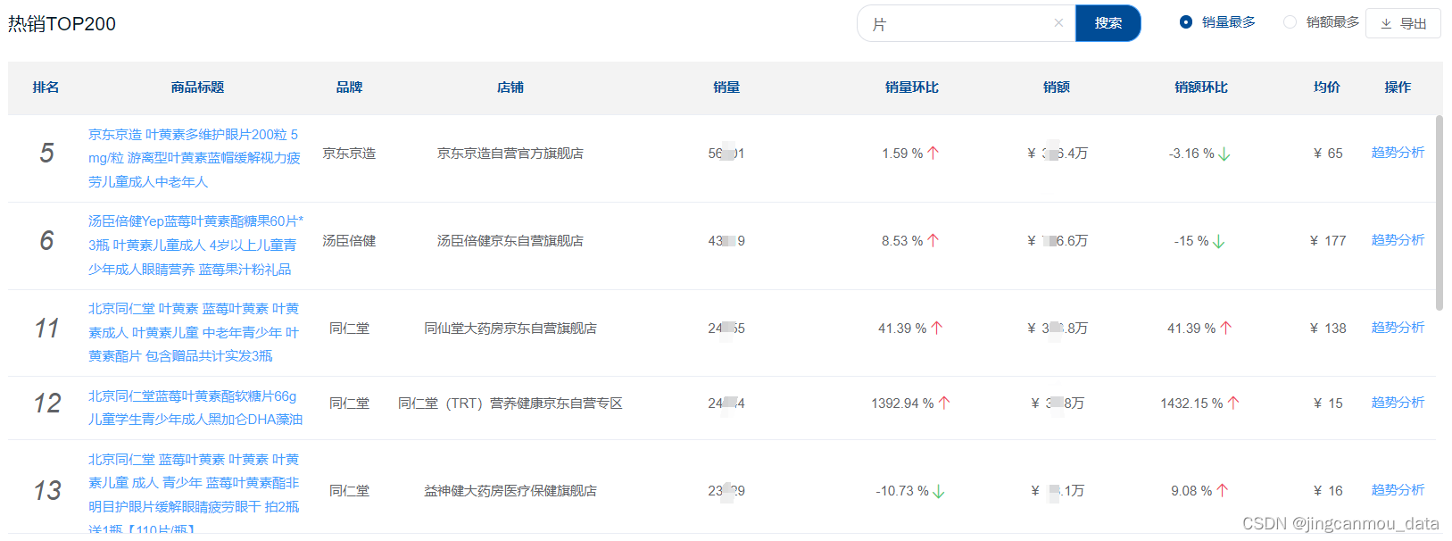Click the up arrow beside 9.08 %
Image resolution: width=1452 pixels, height=541 pixels.
click(x=1223, y=490)
